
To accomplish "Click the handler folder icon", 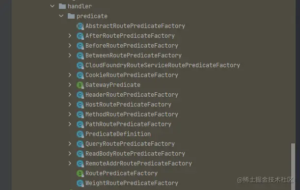I will pyautogui.click(x=62, y=6).
